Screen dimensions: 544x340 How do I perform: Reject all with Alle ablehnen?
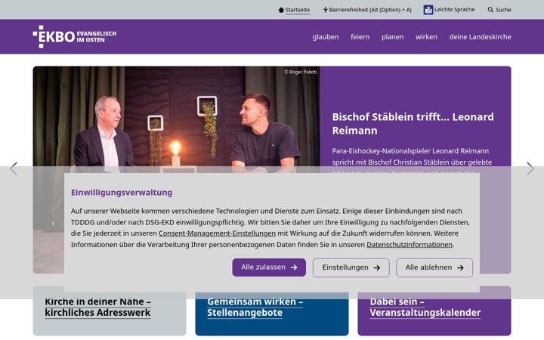[x=434, y=267]
